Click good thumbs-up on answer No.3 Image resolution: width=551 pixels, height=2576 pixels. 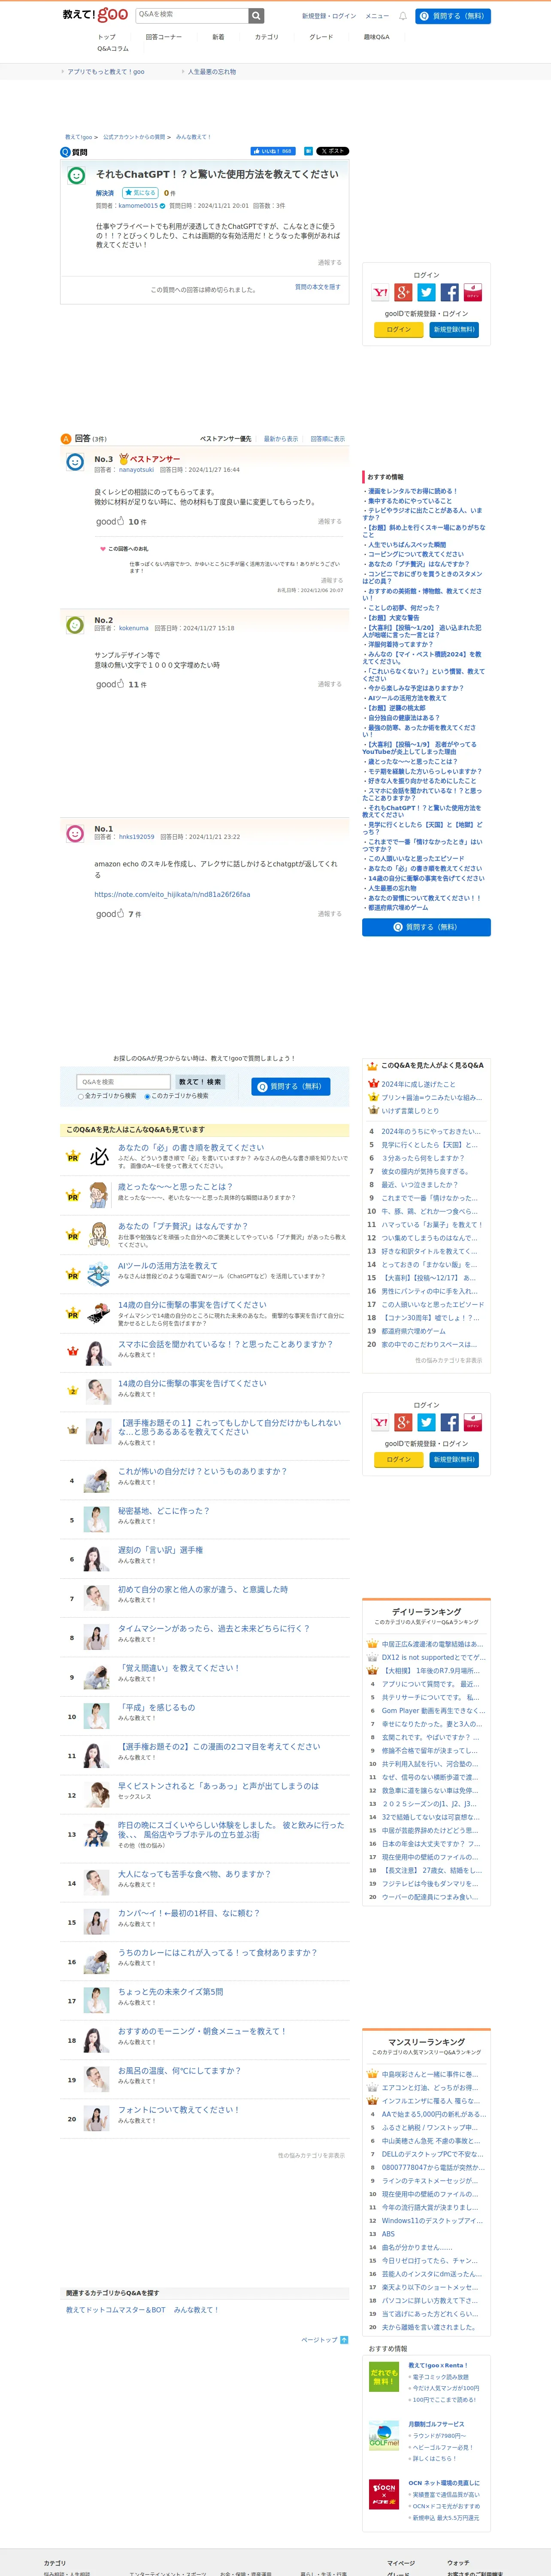tap(109, 521)
